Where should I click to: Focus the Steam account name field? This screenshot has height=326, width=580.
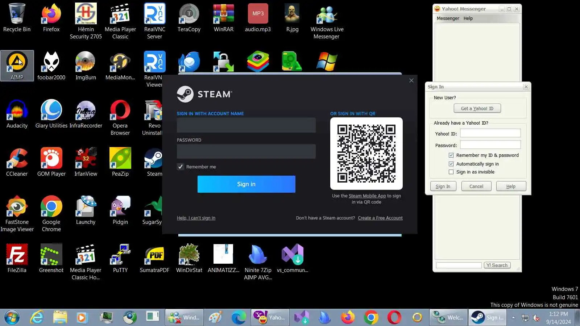click(246, 125)
